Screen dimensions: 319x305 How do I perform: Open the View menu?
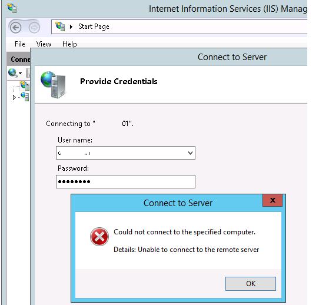pyautogui.click(x=44, y=44)
